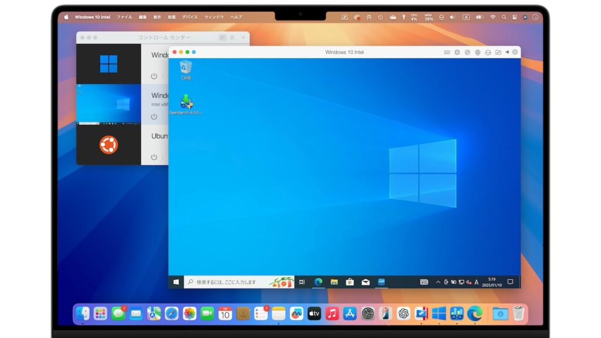Open Launchpad from the Dock

pyautogui.click(x=100, y=314)
